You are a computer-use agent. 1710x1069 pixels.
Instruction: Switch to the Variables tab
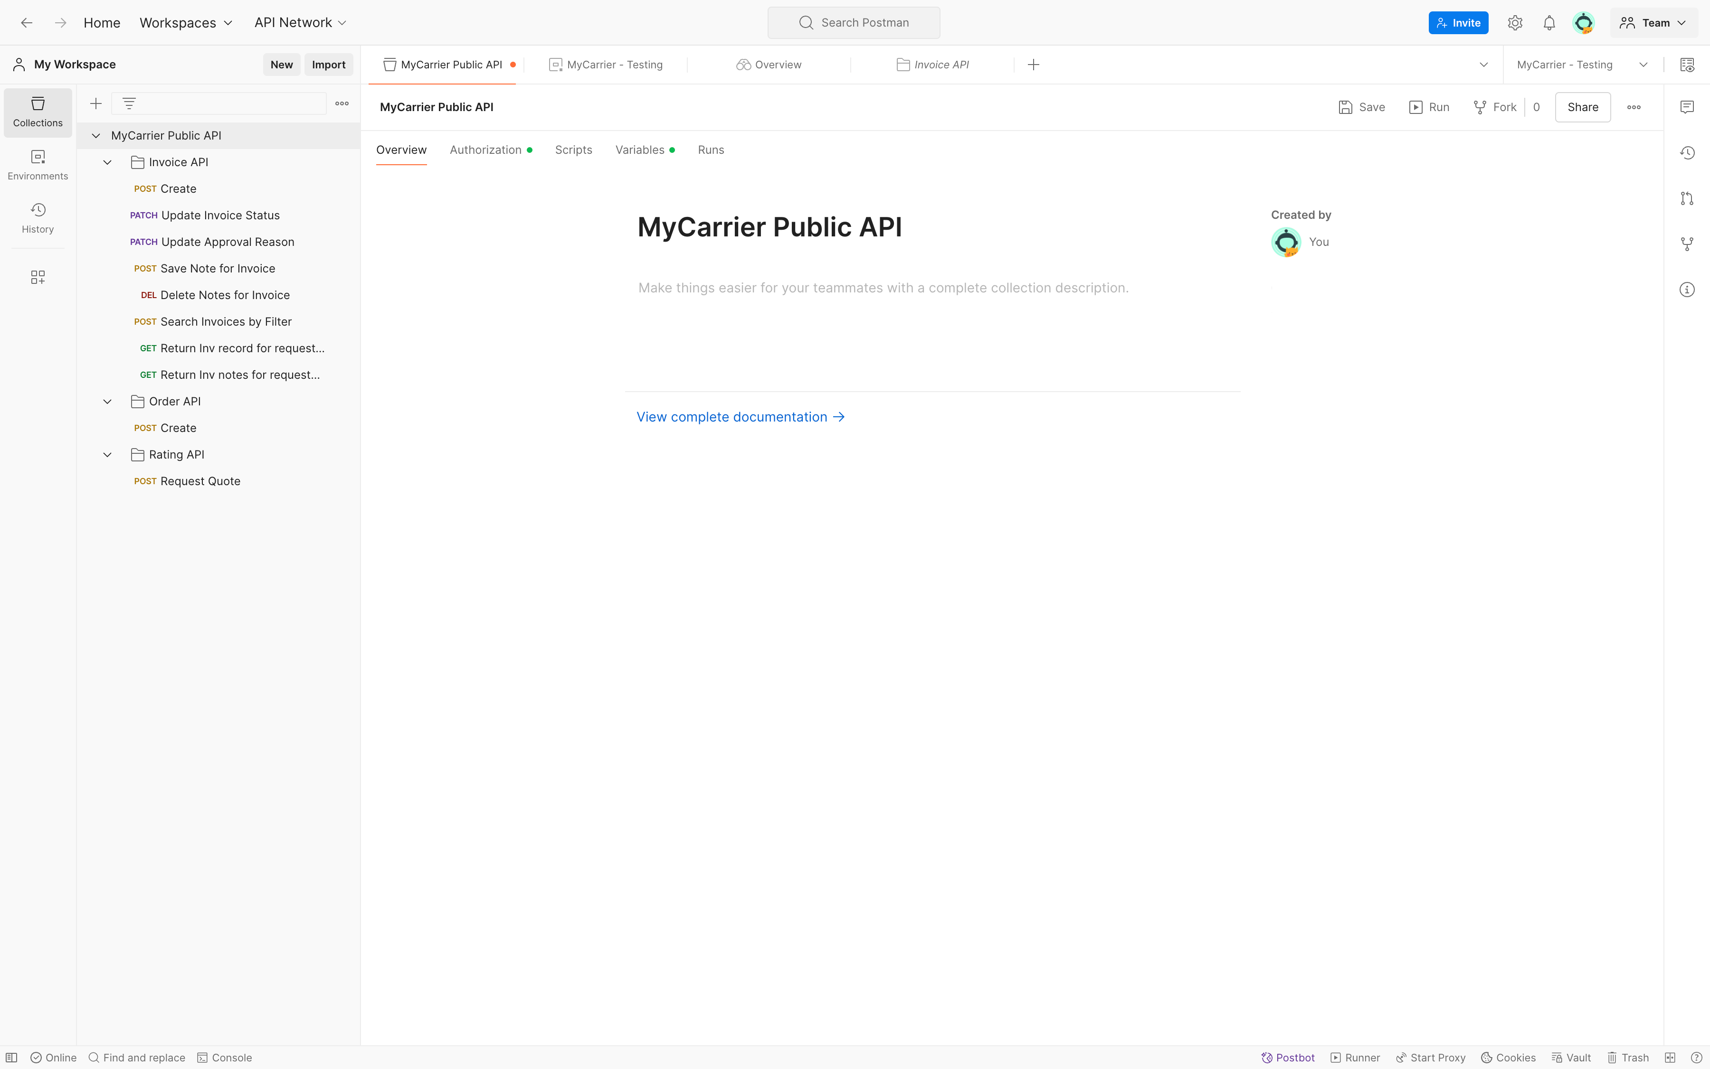point(639,150)
